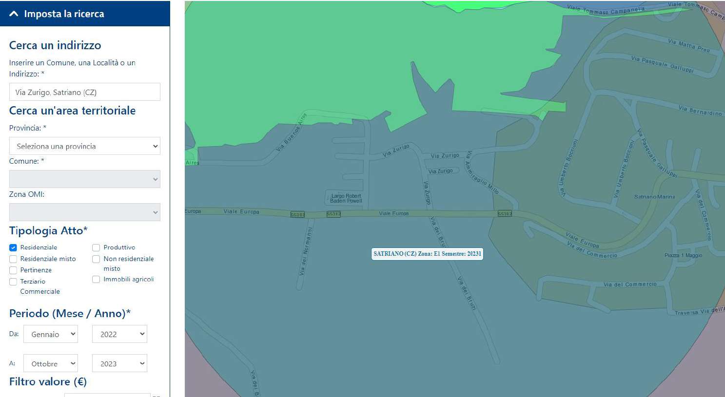Collapse the Imposta la ricerca panel chevron

click(14, 14)
